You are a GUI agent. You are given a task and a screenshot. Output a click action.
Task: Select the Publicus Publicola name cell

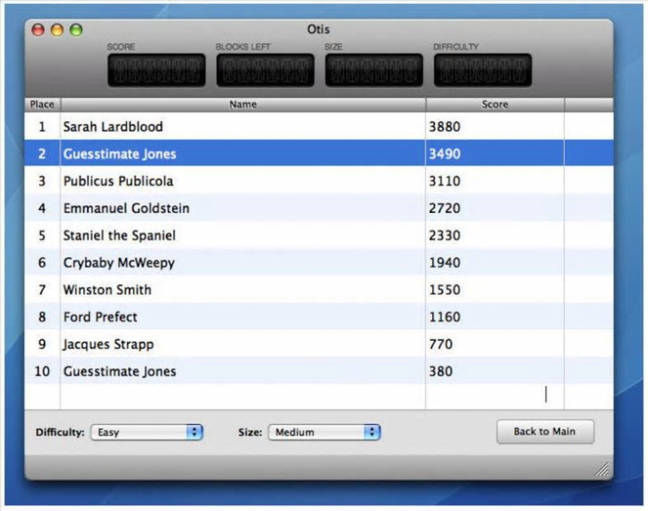pyautogui.click(x=243, y=181)
